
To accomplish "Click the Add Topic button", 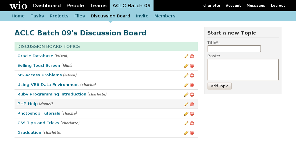I will coord(219,86).
